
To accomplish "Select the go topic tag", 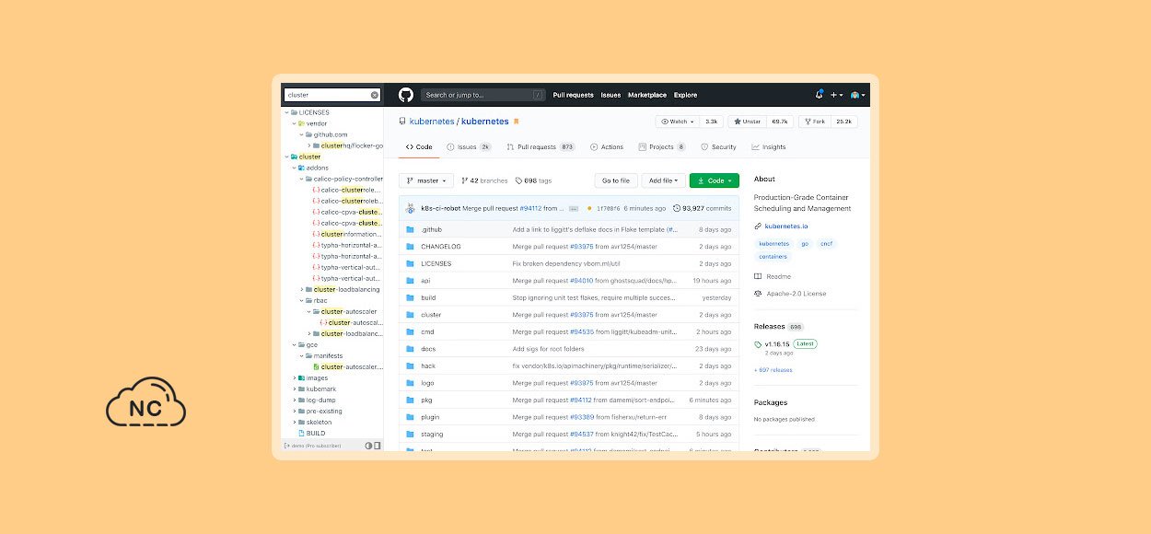I will (x=804, y=244).
